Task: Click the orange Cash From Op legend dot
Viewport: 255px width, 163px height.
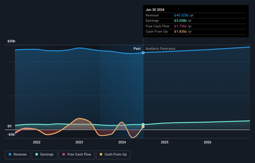Action: point(101,154)
